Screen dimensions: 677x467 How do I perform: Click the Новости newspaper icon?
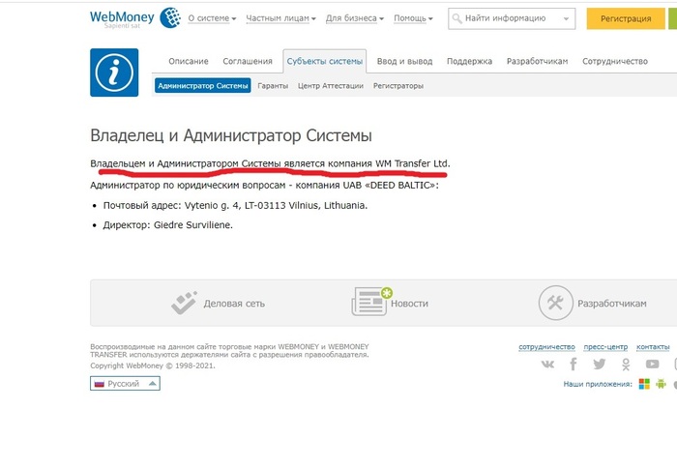(x=370, y=302)
